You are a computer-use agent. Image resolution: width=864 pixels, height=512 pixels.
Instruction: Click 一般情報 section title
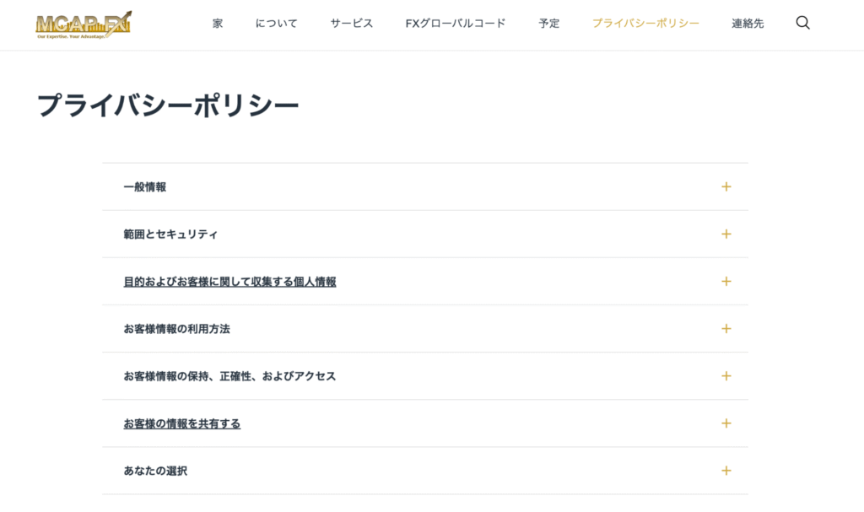pos(145,186)
